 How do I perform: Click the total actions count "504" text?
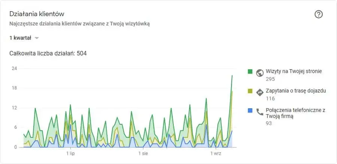(82, 54)
